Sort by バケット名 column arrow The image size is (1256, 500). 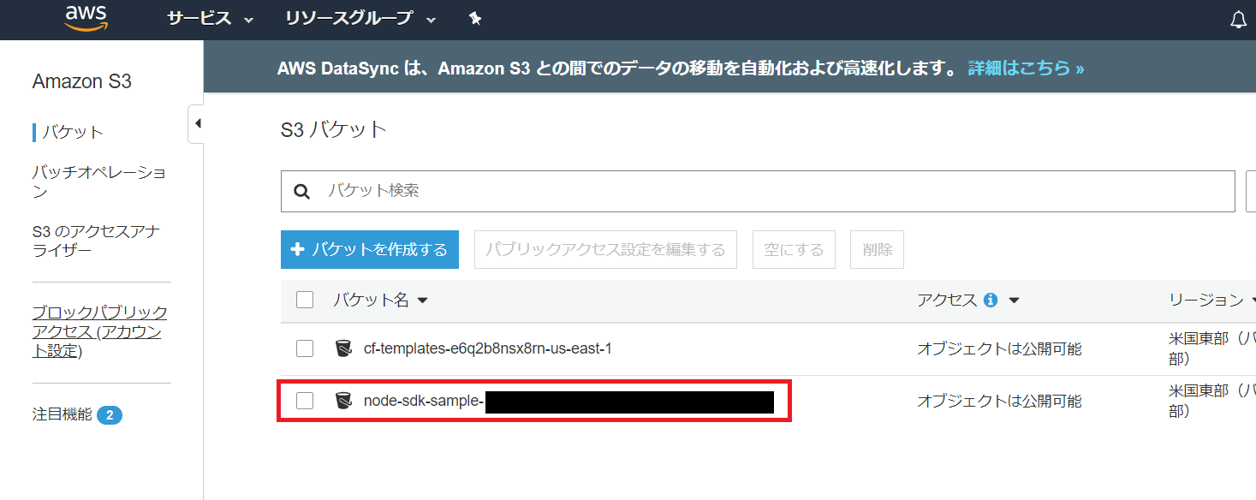421,301
